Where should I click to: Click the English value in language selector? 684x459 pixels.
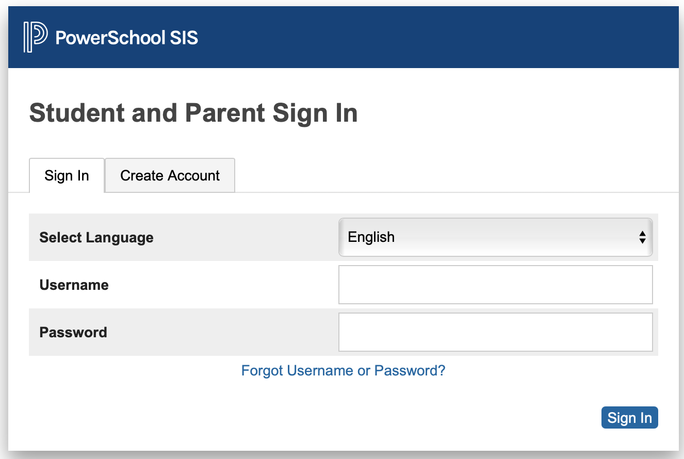(x=371, y=237)
